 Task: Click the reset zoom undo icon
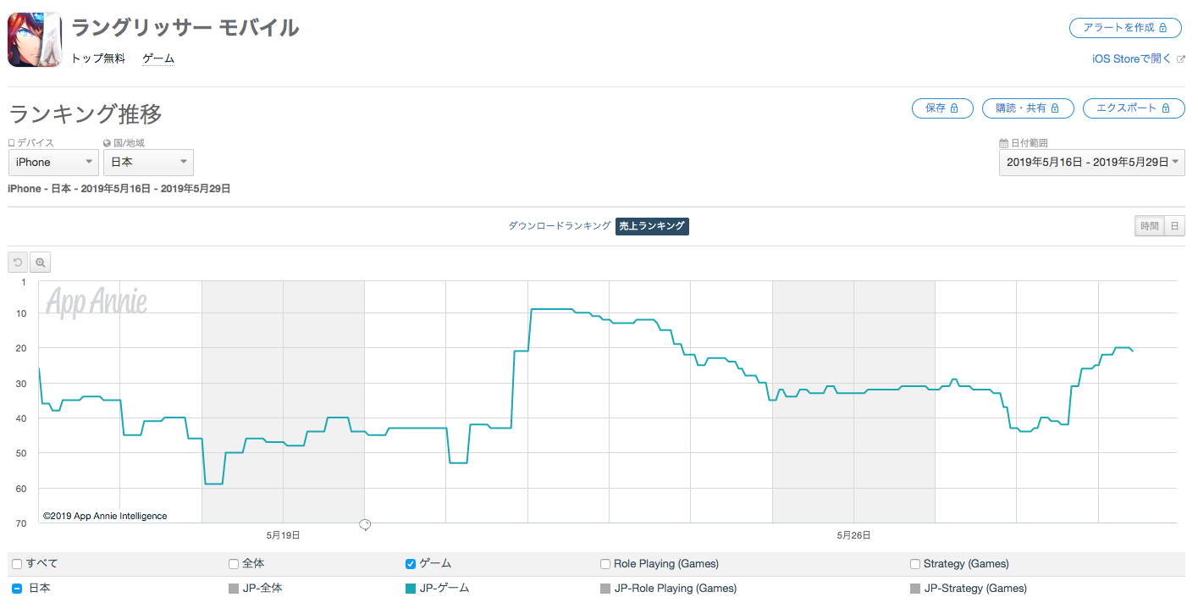coord(18,263)
